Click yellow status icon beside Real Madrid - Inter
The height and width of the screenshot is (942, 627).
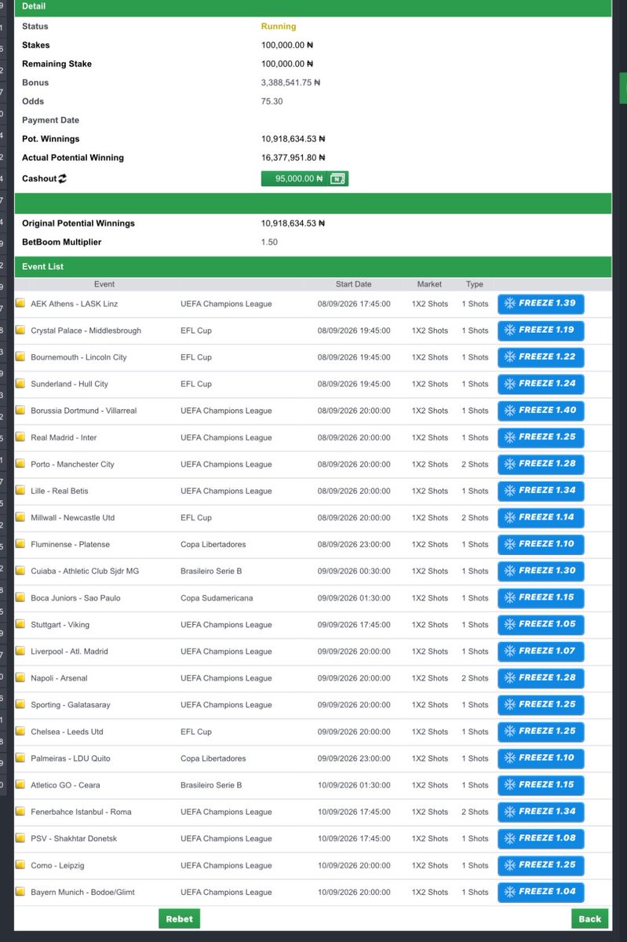click(x=20, y=437)
